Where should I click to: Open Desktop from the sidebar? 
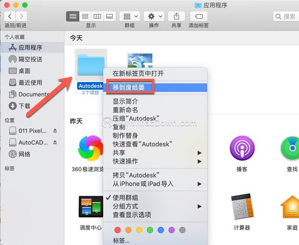point(32,71)
